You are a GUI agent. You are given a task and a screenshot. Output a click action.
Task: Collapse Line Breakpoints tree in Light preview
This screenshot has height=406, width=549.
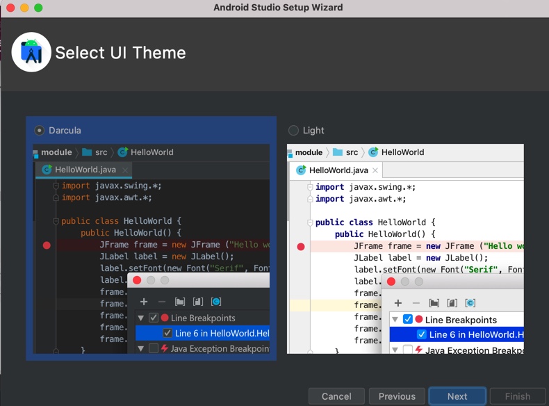(x=395, y=320)
